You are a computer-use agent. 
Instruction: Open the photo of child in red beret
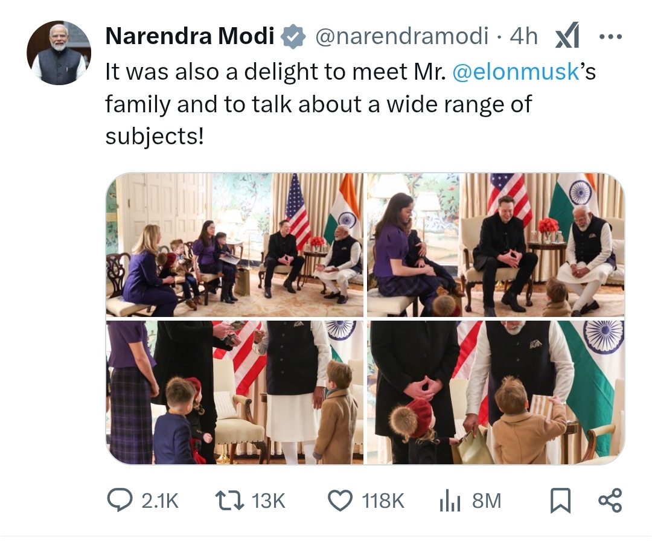click(x=496, y=392)
